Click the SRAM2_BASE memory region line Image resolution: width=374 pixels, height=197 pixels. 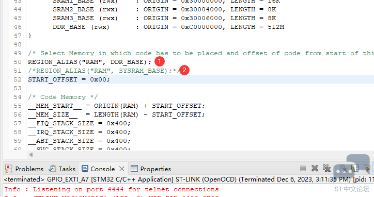point(164,9)
